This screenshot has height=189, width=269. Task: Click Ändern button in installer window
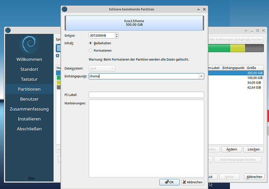(232, 149)
